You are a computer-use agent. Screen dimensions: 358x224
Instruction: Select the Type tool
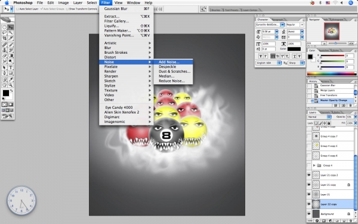tap(11, 67)
